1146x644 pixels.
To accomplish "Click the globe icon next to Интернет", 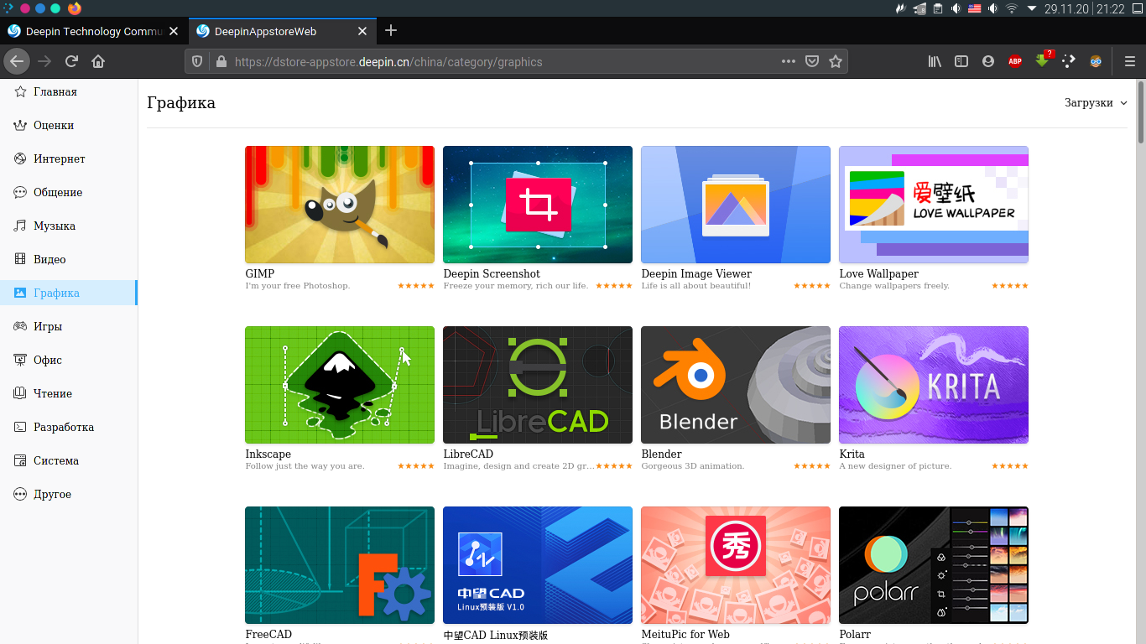I will 20,158.
